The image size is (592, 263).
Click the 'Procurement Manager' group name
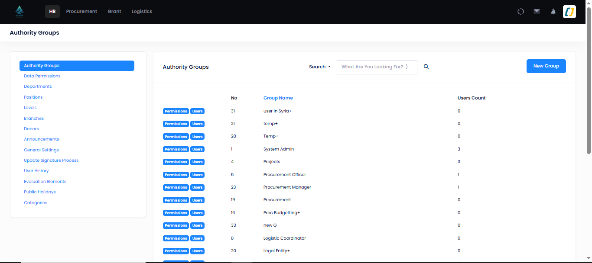click(x=287, y=187)
